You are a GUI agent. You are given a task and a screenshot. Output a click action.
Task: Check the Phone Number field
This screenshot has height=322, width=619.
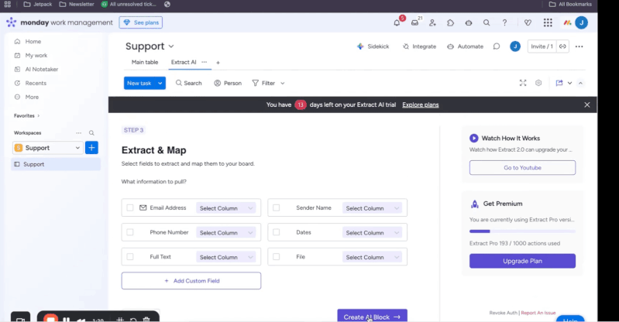pyautogui.click(x=130, y=232)
